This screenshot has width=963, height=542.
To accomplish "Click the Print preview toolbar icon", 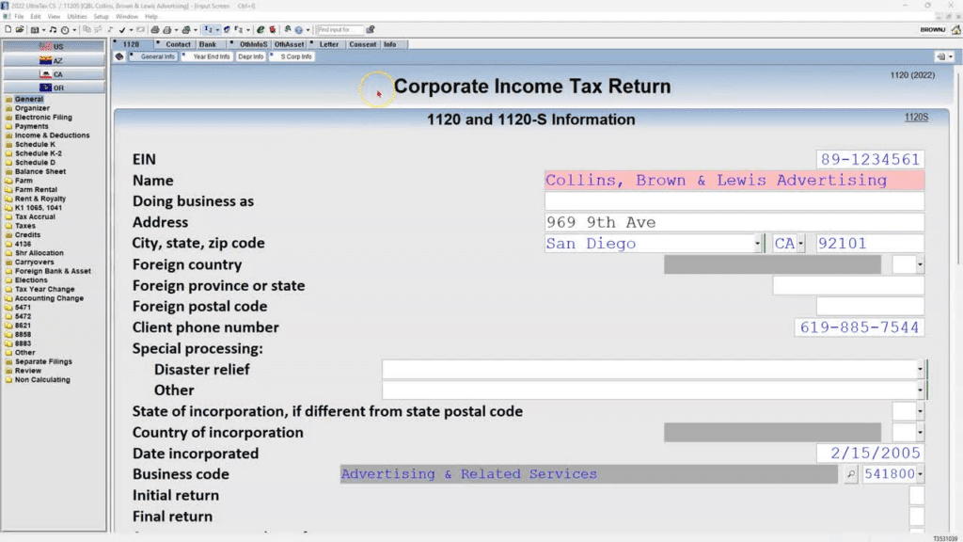I will pos(166,29).
